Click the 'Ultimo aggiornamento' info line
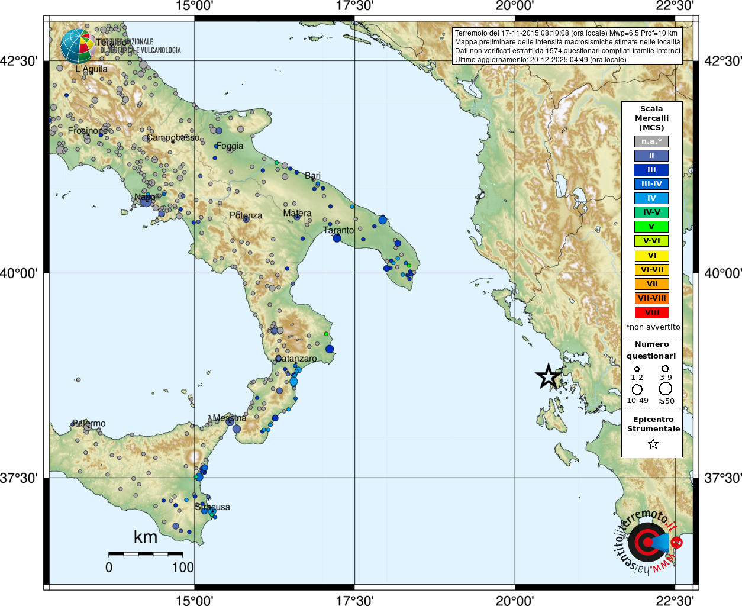742x606 pixels. 541,60
